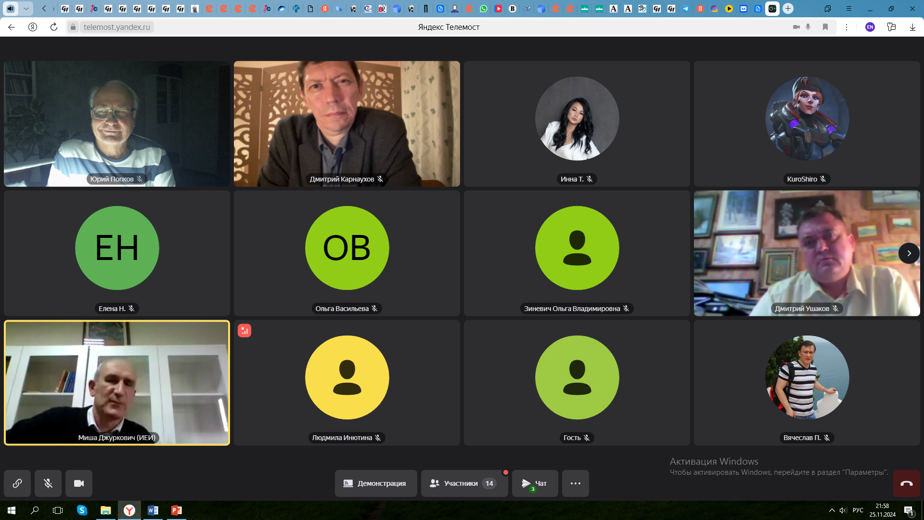Toggle your camera in the bottom bar
Viewport: 924px width, 520px height.
(x=79, y=483)
